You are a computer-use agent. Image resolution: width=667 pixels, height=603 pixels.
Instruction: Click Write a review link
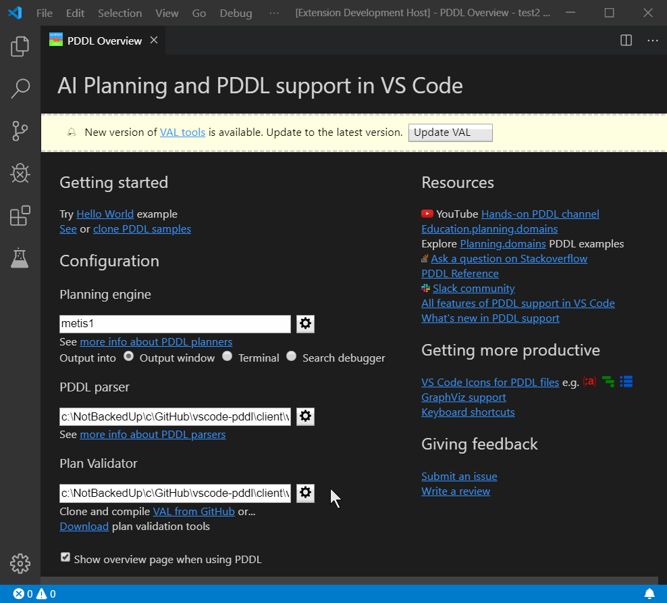456,491
